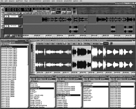Click the REC icon in SoundFile toolbar
This screenshot has width=136, height=109.
[111, 44]
